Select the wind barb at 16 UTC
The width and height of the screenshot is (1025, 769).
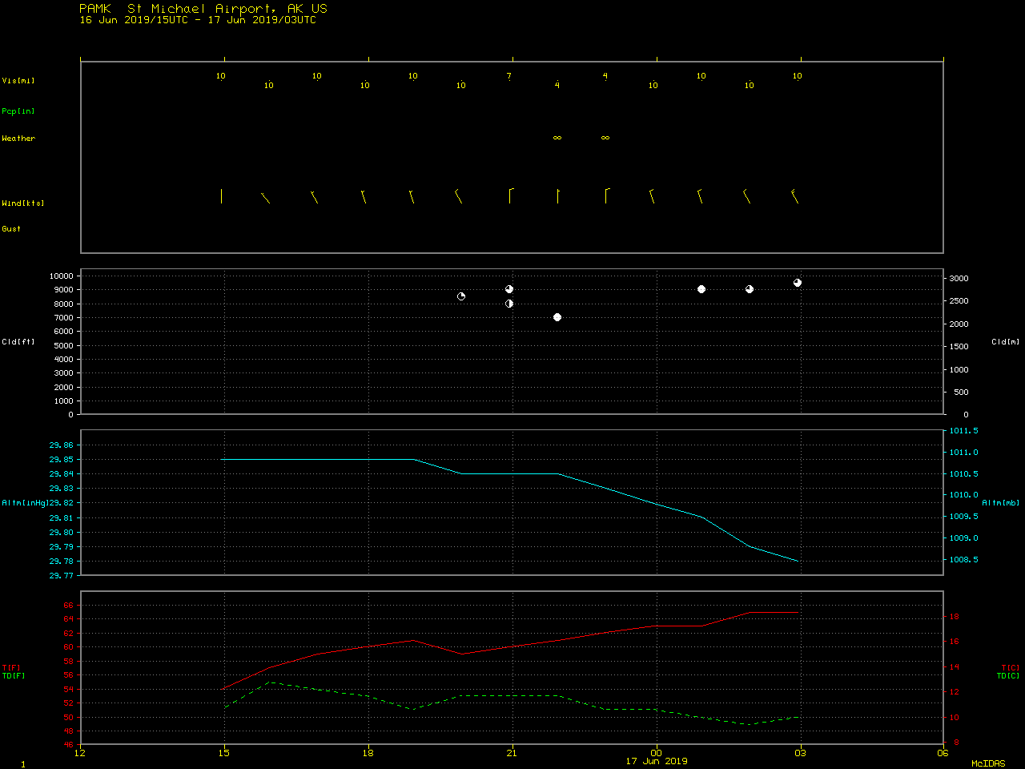[x=266, y=198]
